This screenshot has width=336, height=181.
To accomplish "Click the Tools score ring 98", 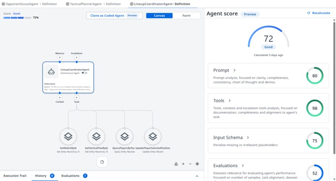I will click(x=315, y=108).
